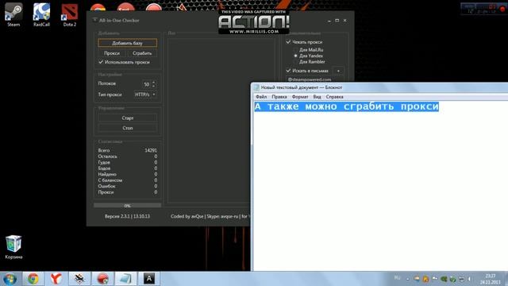The height and width of the screenshot is (286, 508).
Task: Click the Бэдов statistics row
Action: point(127,168)
